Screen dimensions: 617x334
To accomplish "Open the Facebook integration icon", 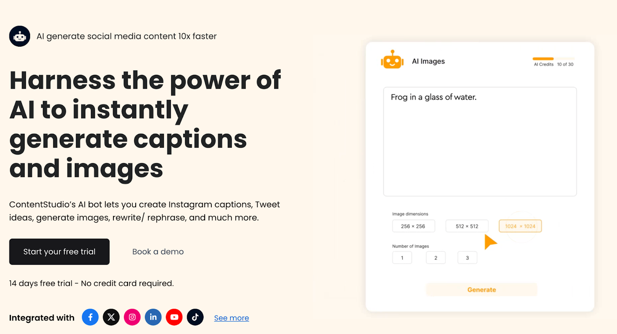I will click(x=90, y=317).
